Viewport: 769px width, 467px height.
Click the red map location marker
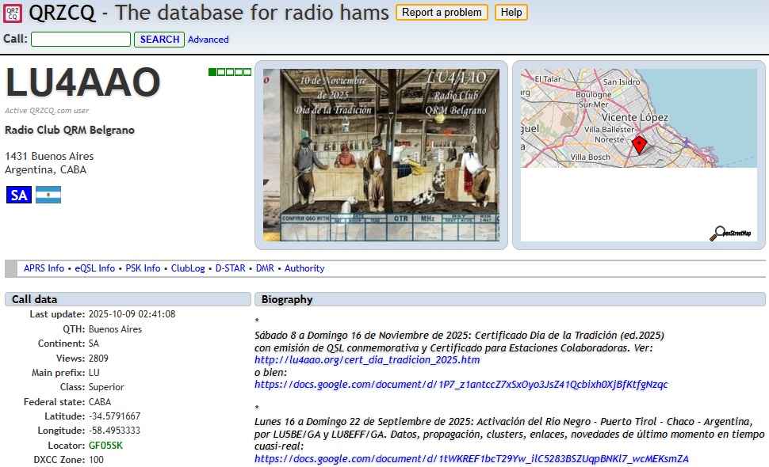click(x=639, y=145)
